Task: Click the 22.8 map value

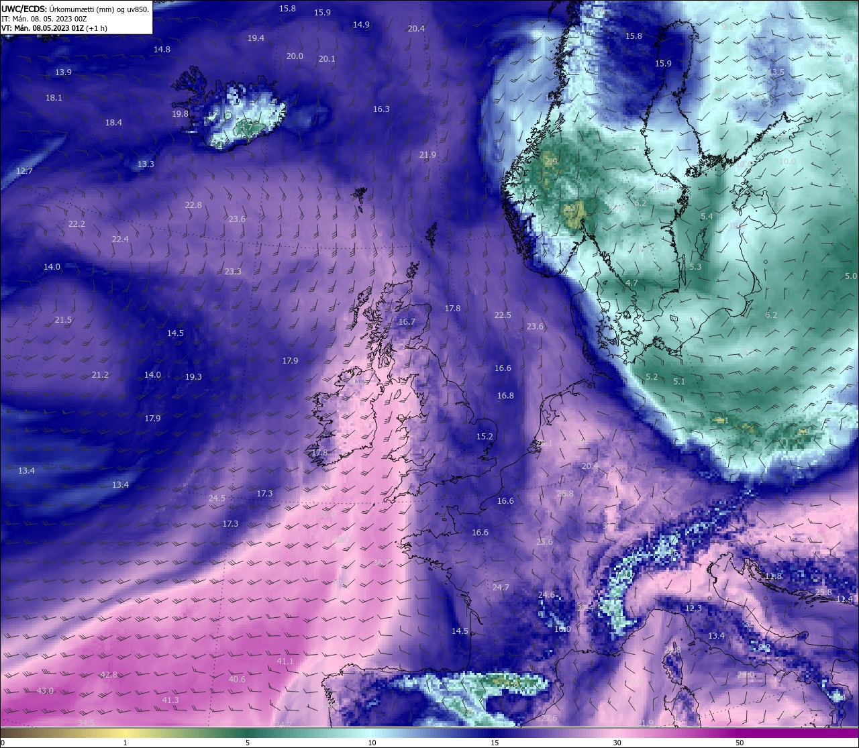Action: coord(193,205)
